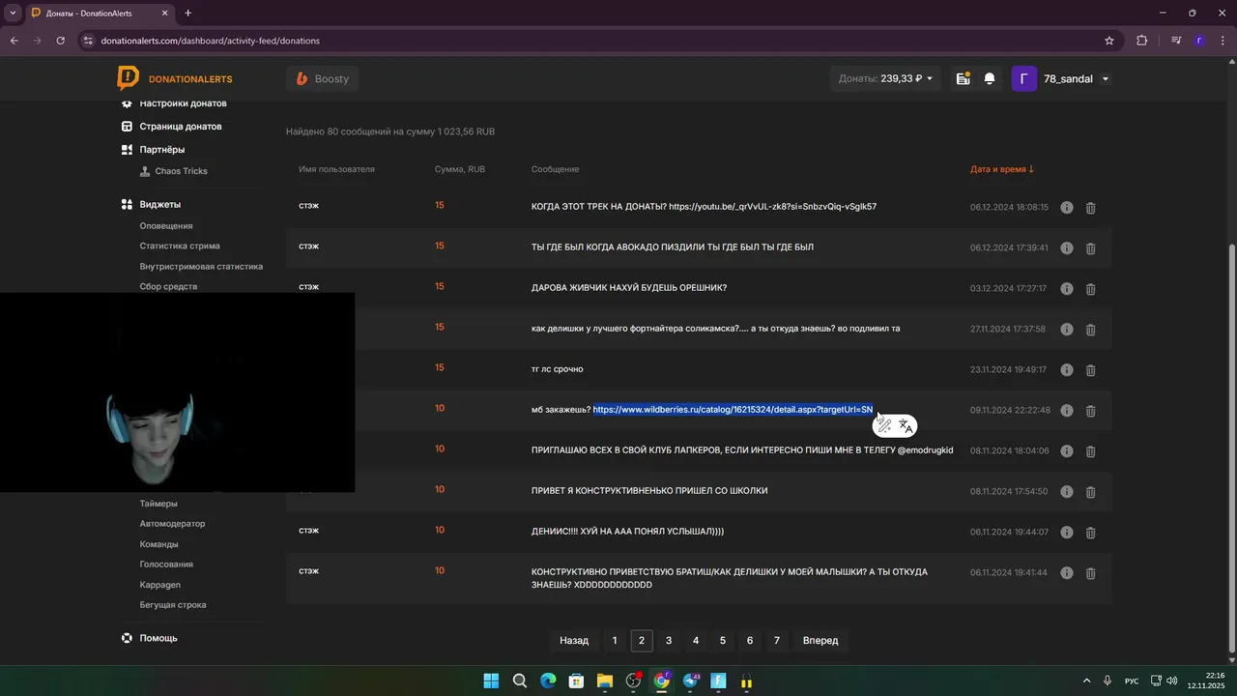This screenshot has height=696, width=1237.
Task: Show info for 06.12.2024 17:39:41 donation
Action: 1067,248
